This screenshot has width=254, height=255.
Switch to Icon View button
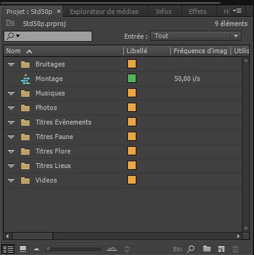click(x=23, y=249)
